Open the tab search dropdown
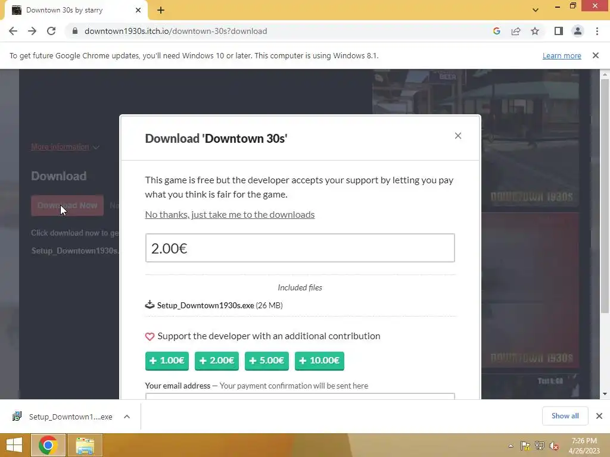Screen dimensions: 610x457 pos(536,10)
